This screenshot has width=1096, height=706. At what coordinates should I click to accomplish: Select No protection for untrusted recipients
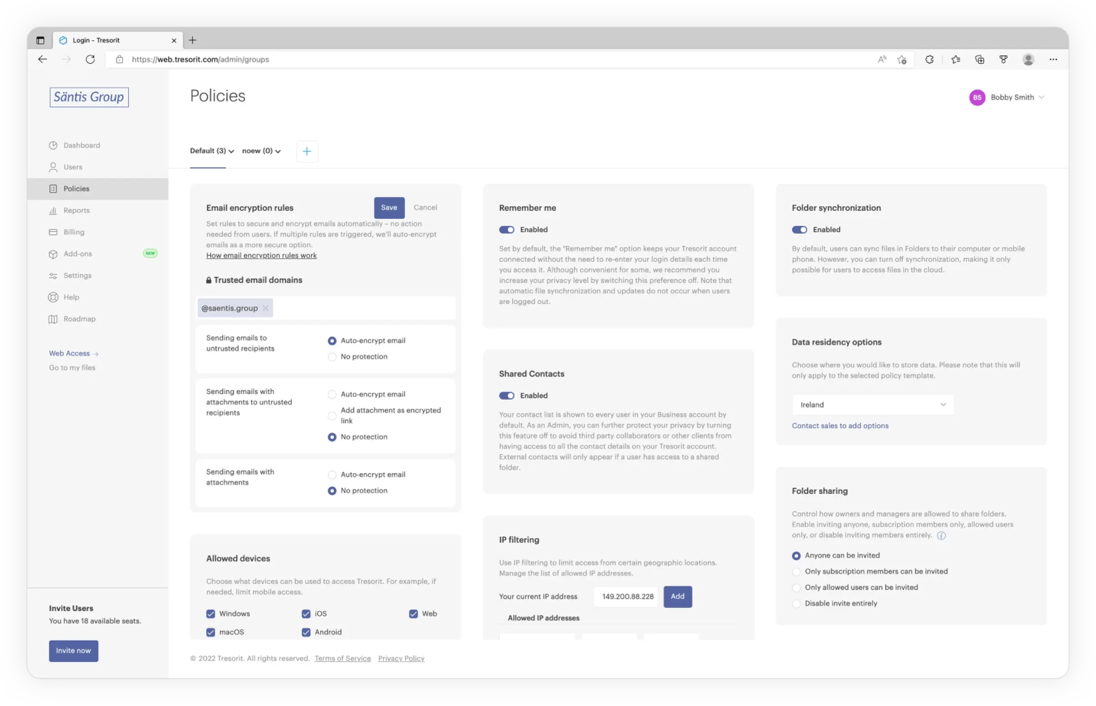click(332, 357)
